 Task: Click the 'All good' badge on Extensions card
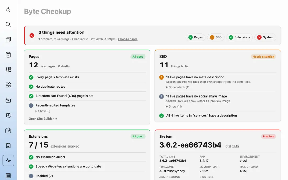138,136
